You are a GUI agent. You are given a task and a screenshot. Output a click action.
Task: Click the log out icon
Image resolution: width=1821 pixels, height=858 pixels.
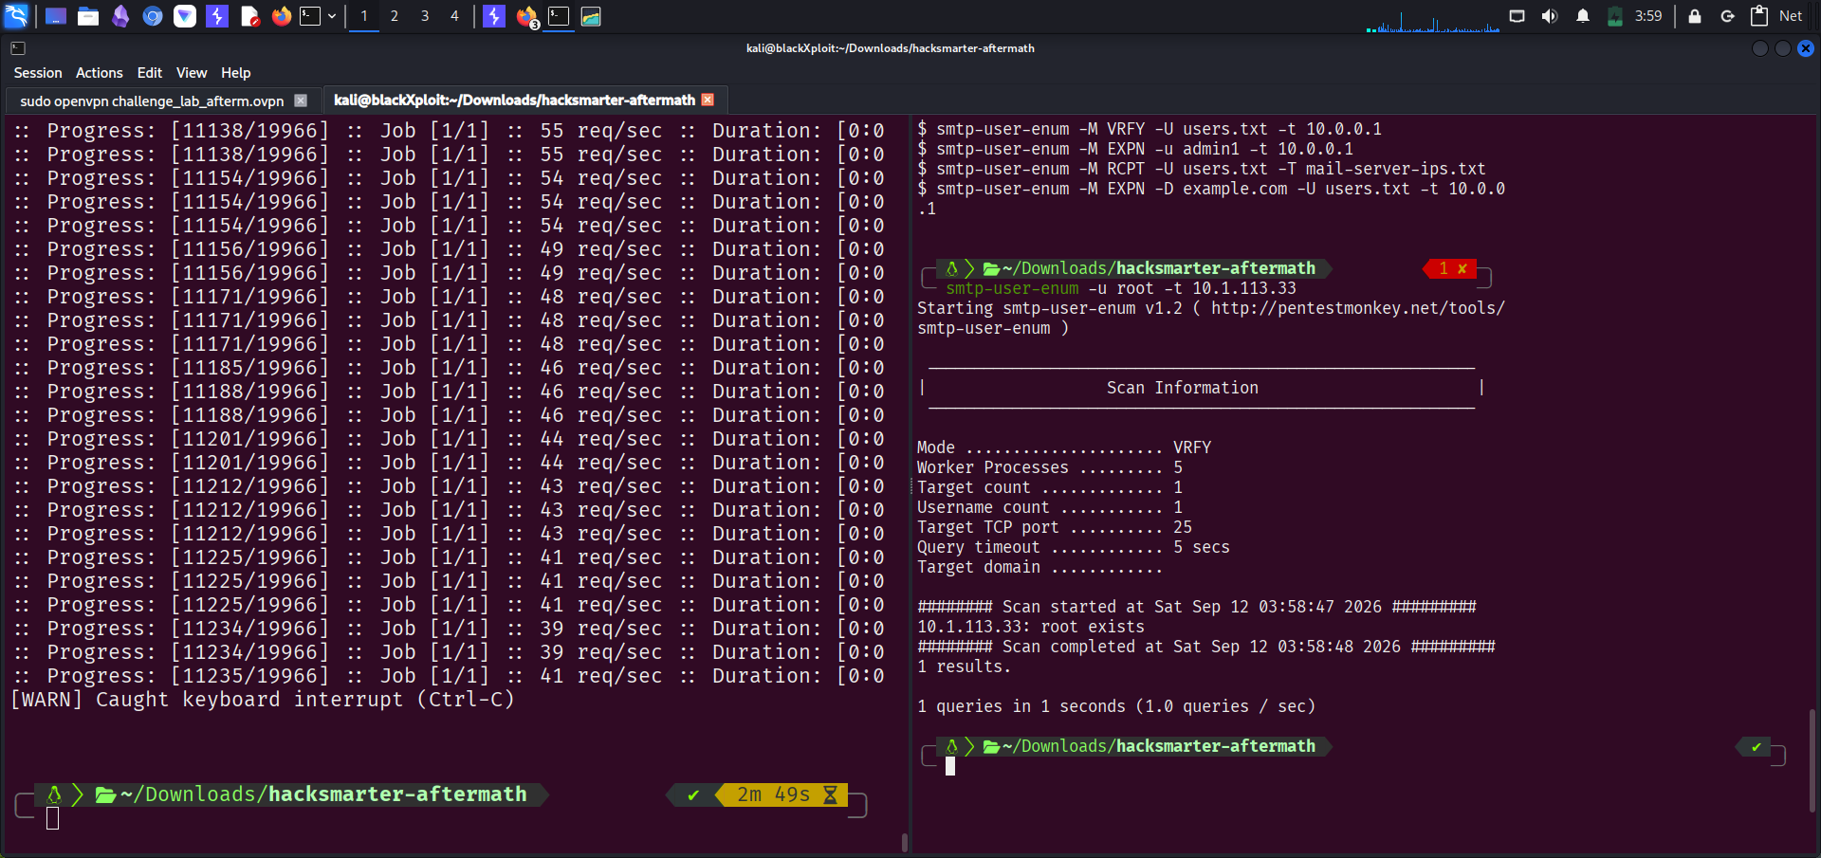pyautogui.click(x=1727, y=16)
